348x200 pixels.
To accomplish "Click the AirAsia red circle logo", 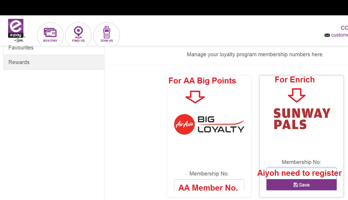I will pyautogui.click(x=184, y=124).
